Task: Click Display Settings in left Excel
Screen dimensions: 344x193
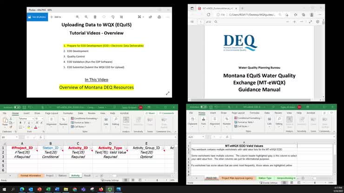Action: [110, 180]
